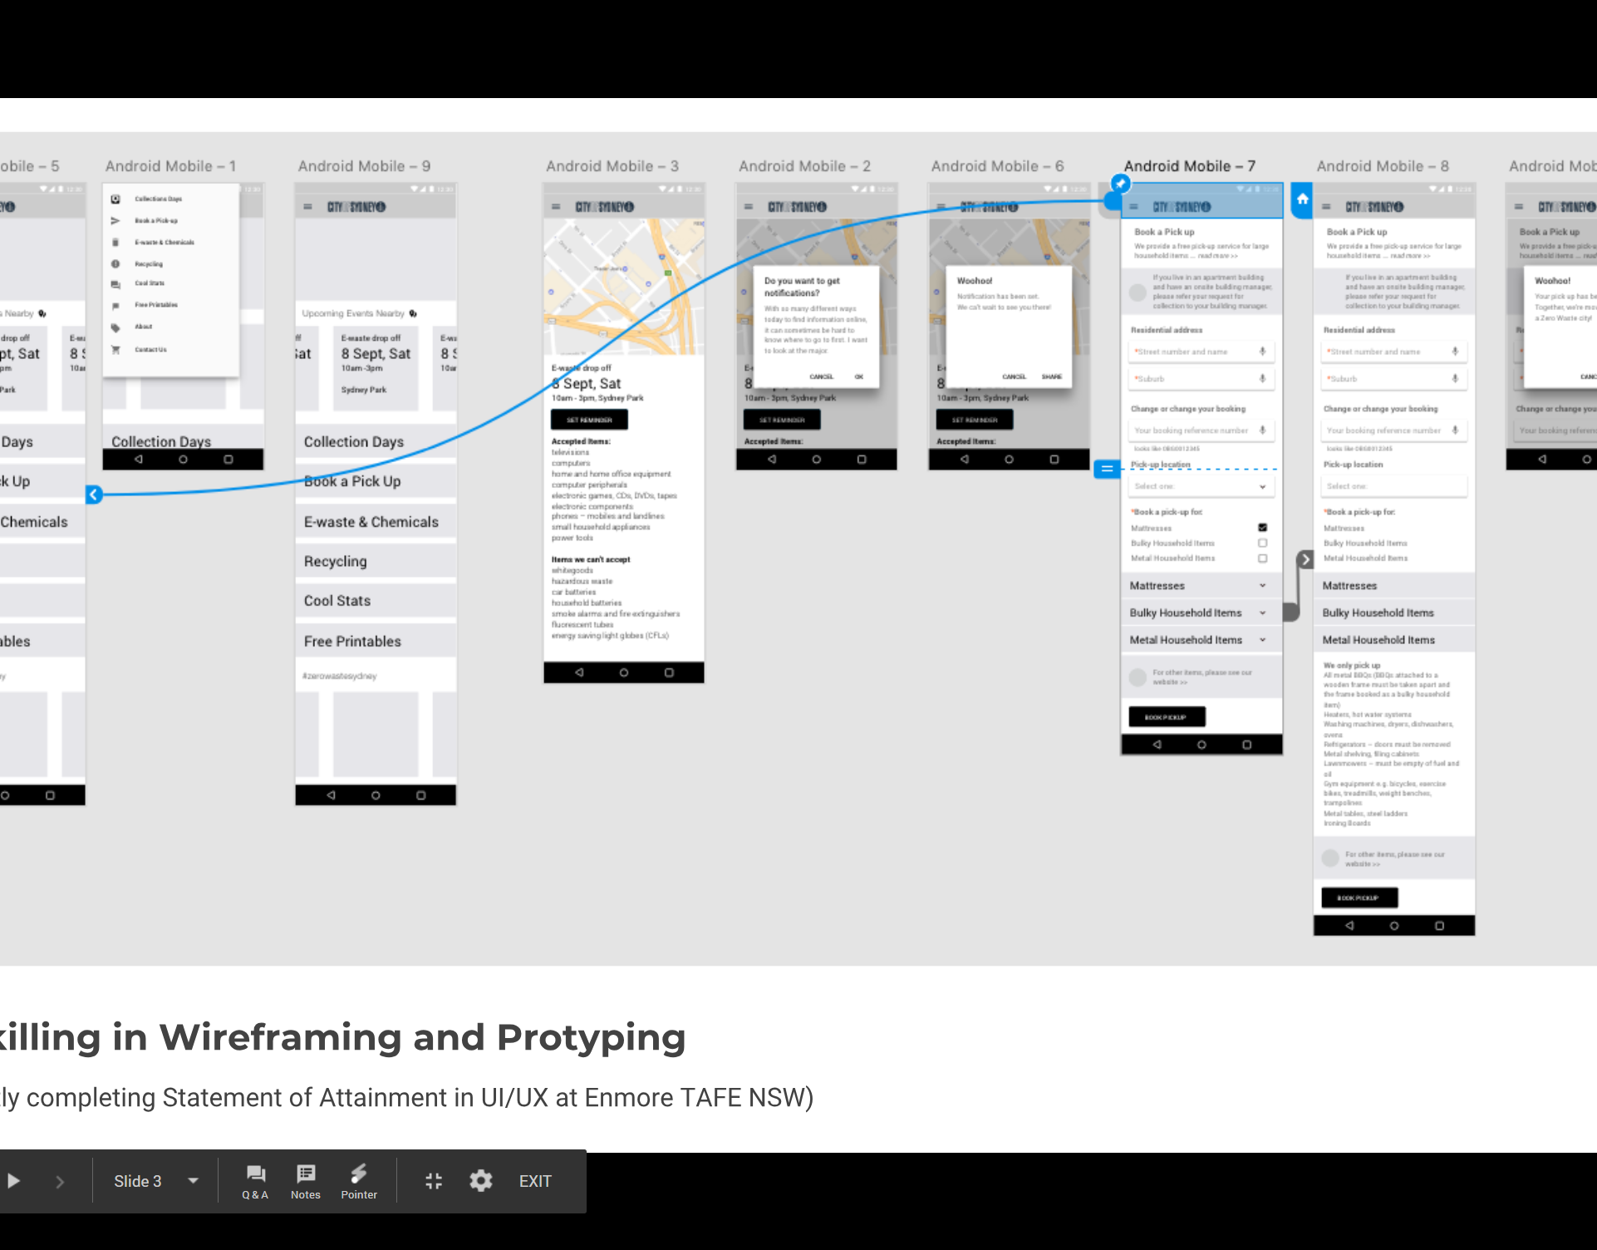1597x1250 pixels.
Task: Open the Slide 3 selector dropdown
Action: point(156,1181)
